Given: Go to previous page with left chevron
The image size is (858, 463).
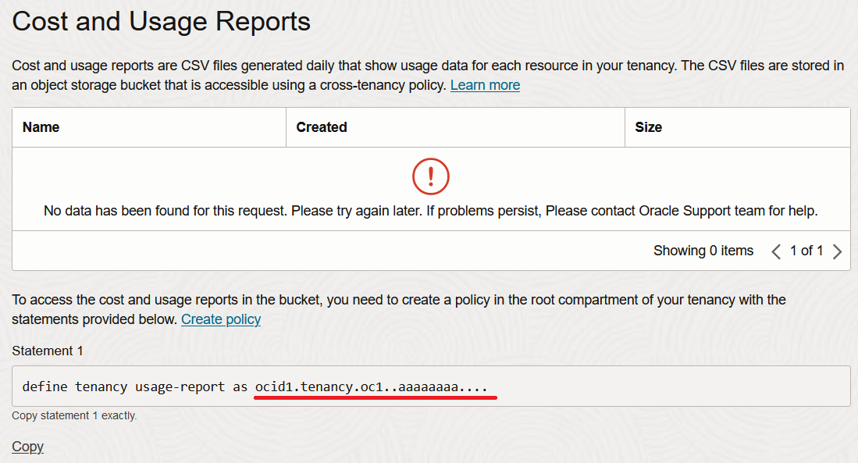Looking at the screenshot, I should click(776, 251).
